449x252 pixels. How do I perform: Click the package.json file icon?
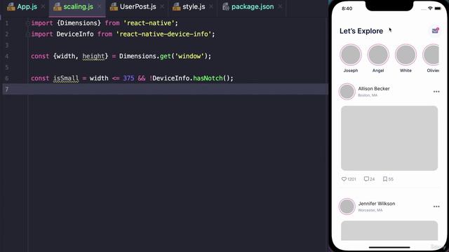[226, 7]
